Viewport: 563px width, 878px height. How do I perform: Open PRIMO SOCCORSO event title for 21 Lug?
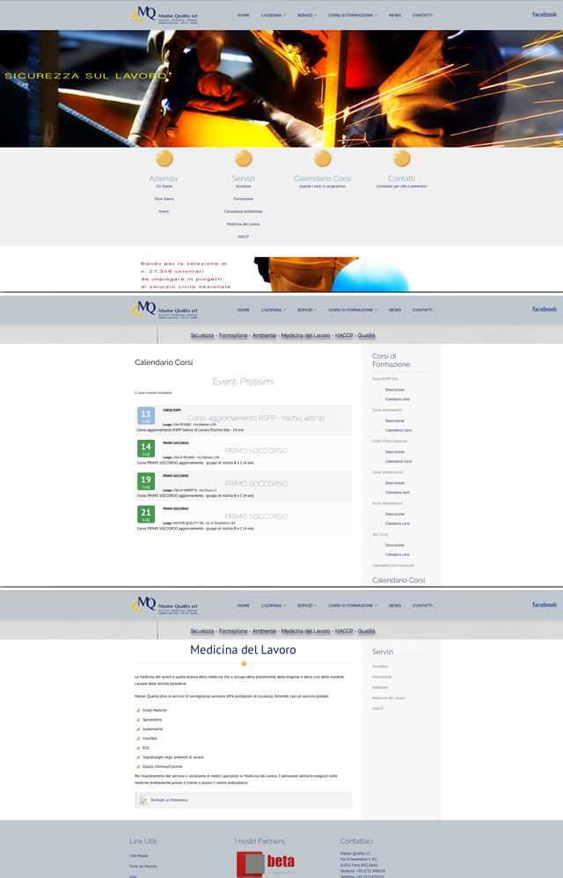(256, 516)
